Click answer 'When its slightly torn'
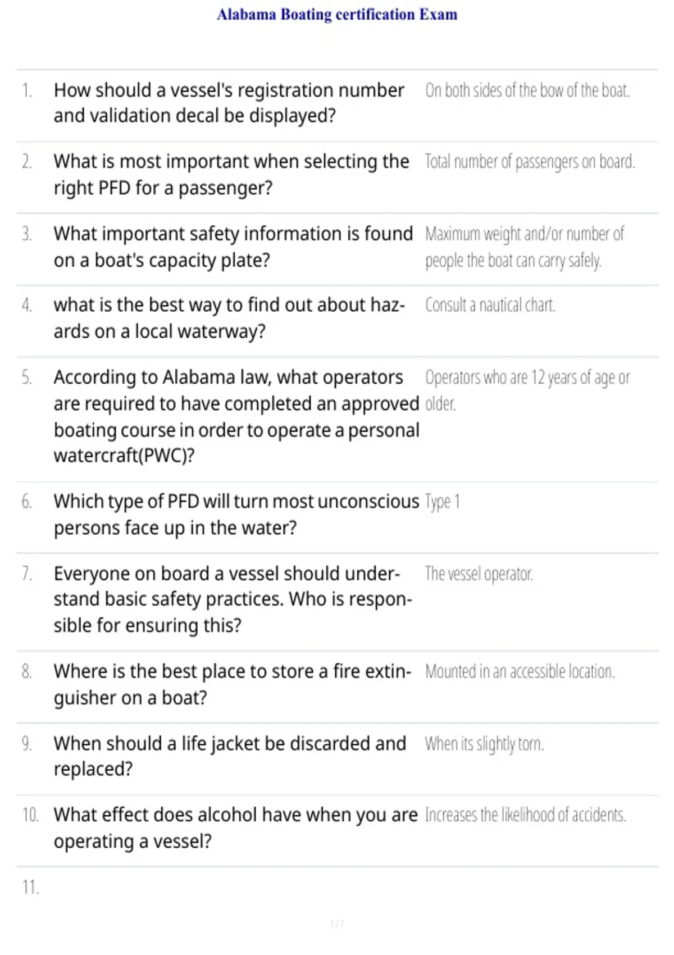Viewport: 674px width, 955px height. [485, 744]
